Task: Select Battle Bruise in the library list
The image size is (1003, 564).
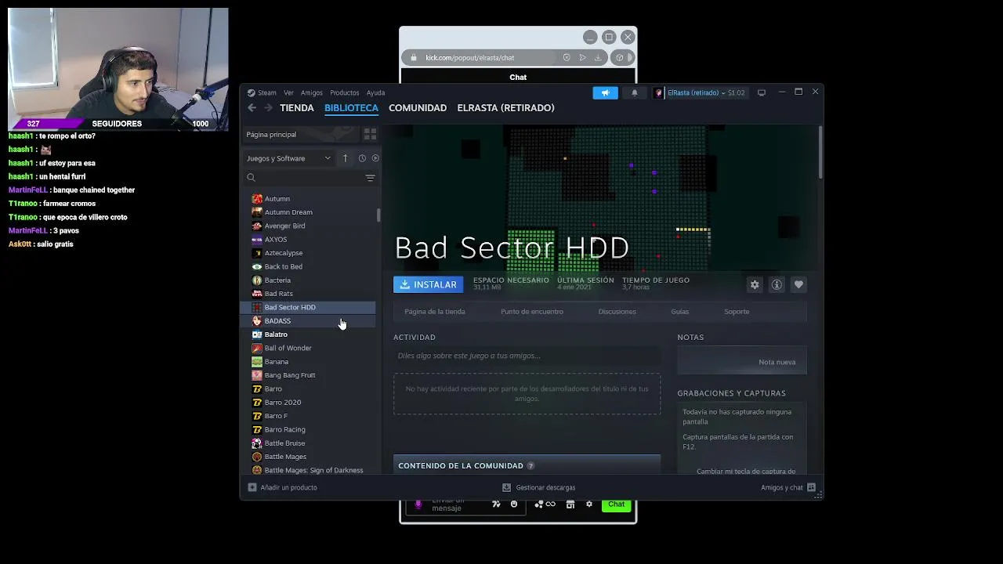Action: (x=309, y=443)
